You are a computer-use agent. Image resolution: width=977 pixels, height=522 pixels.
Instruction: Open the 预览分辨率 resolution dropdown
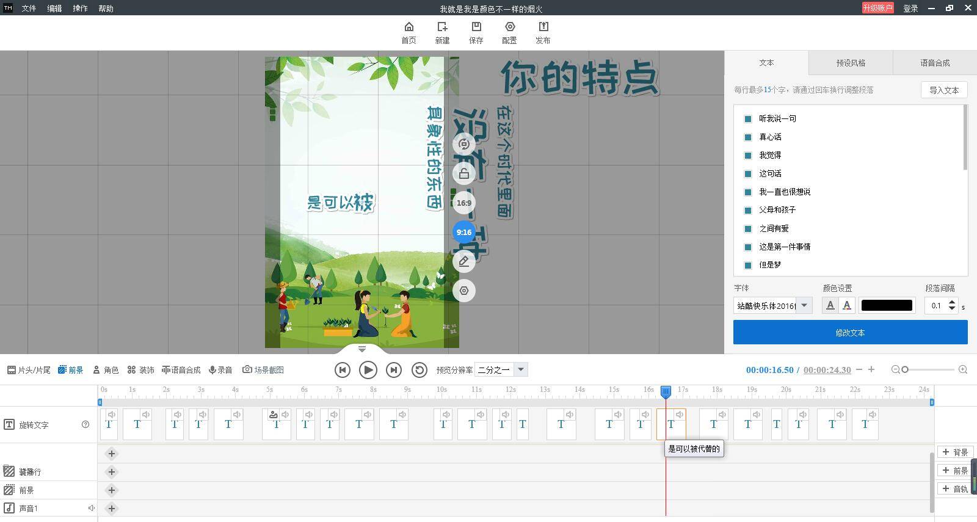point(521,369)
